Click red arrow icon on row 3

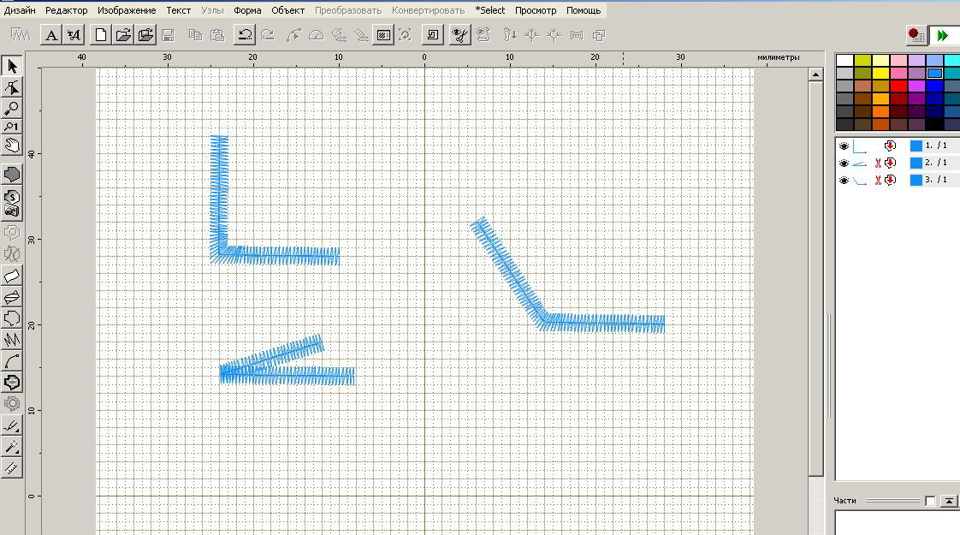point(890,180)
